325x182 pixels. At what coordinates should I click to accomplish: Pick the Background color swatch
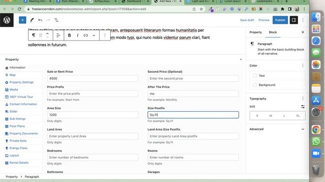click(255, 85)
